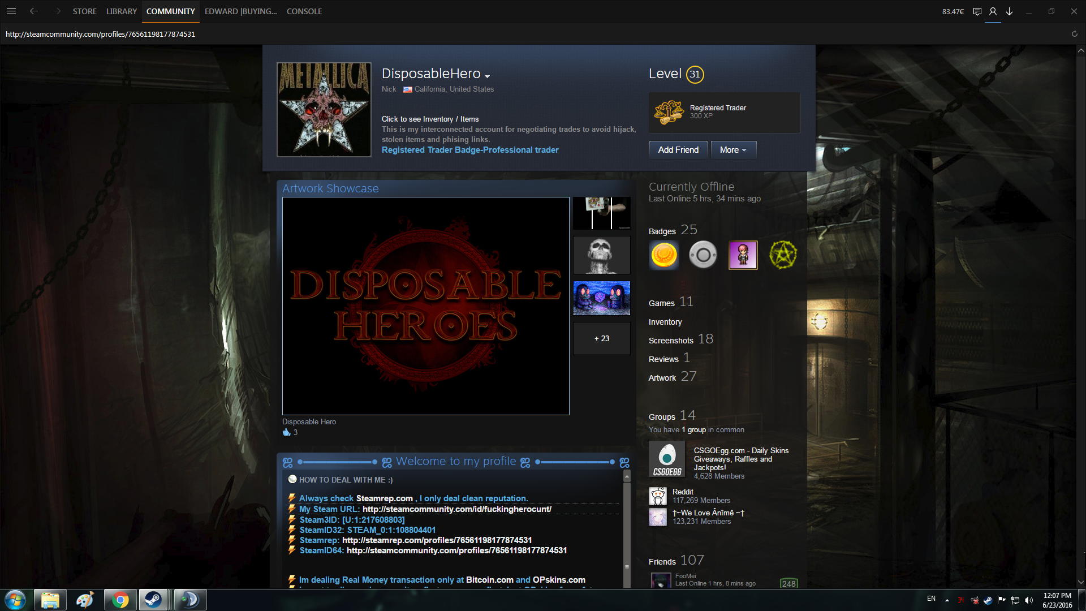Click the Registered Trader badge icon
The image size is (1086, 611).
pyautogui.click(x=668, y=112)
